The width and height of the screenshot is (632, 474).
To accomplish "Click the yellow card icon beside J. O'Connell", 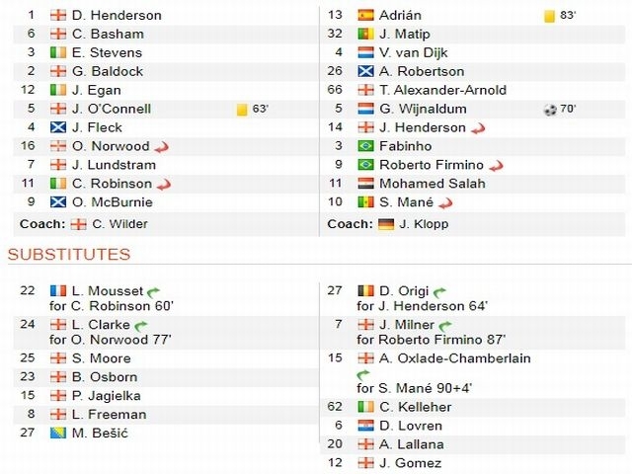I will pos(241,110).
